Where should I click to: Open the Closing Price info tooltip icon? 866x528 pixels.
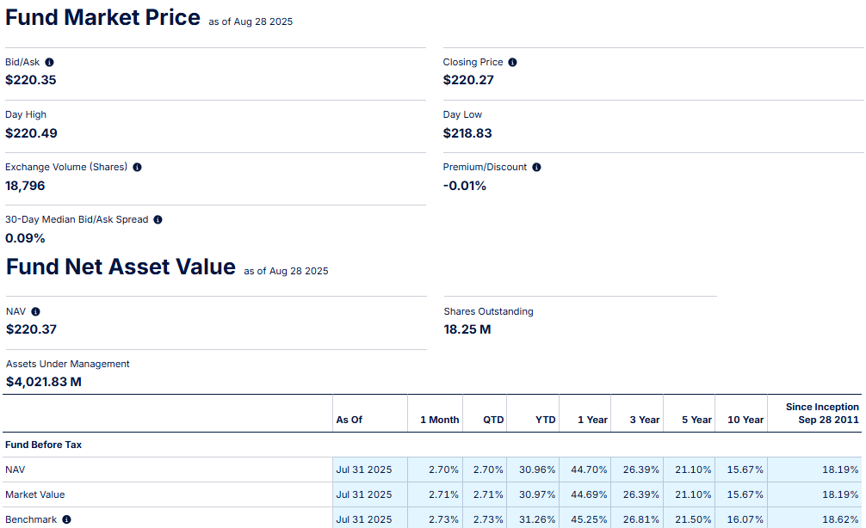tap(513, 63)
